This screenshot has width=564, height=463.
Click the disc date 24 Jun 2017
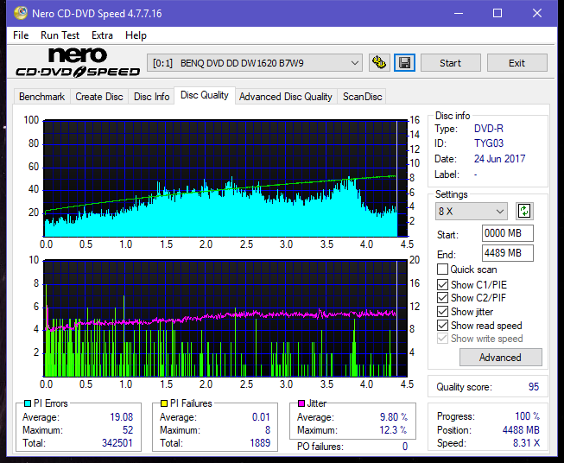499,159
